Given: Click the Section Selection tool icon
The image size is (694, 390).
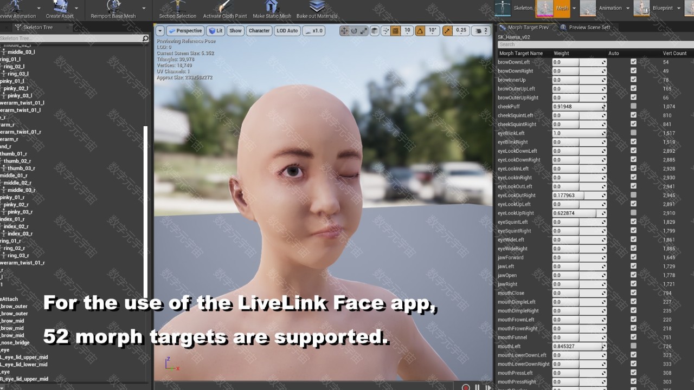Looking at the screenshot, I should coord(177,6).
